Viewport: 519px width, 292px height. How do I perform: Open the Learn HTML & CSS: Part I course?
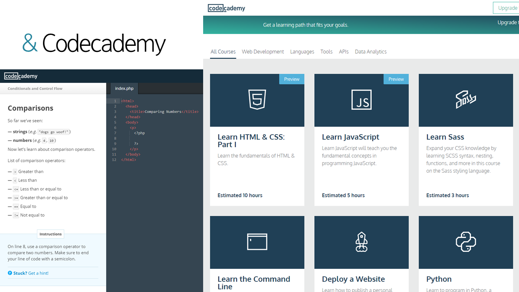pos(251,141)
